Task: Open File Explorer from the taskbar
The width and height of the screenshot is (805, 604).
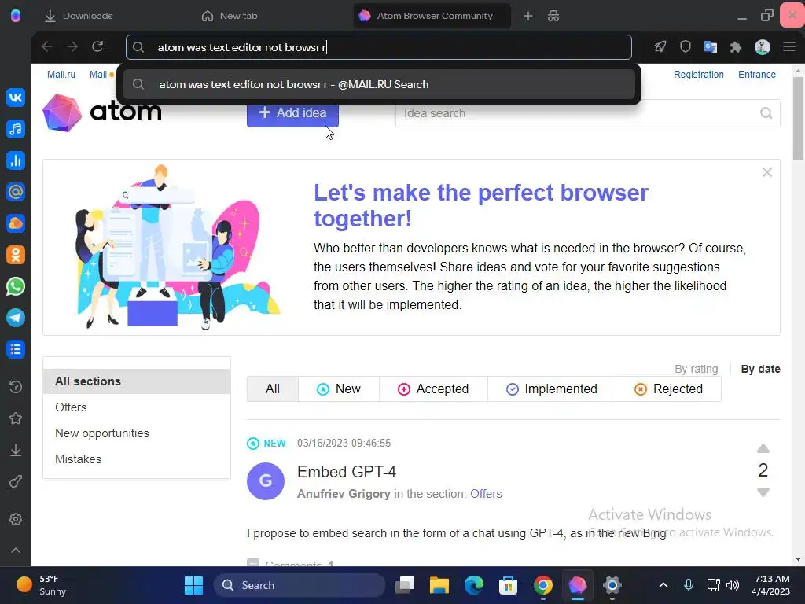Action: (439, 585)
